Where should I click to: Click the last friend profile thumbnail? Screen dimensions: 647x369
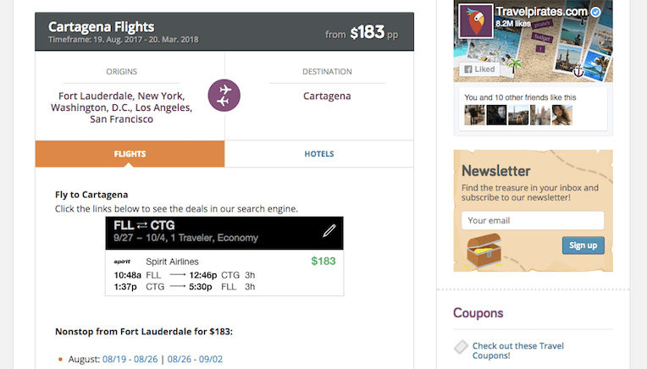[562, 114]
